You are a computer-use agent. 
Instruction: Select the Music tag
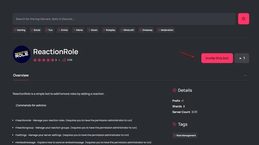pyautogui.click(x=93, y=30)
